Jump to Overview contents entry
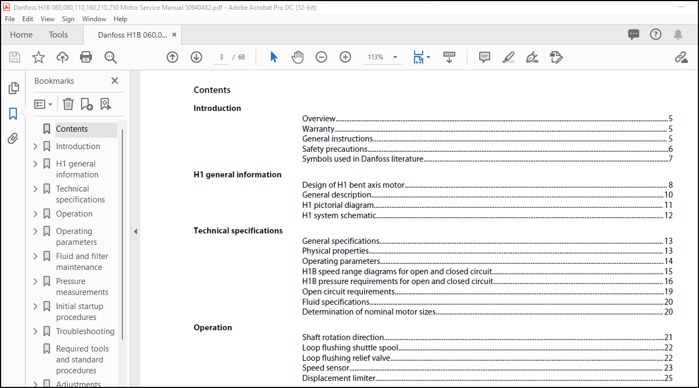 [x=487, y=119]
